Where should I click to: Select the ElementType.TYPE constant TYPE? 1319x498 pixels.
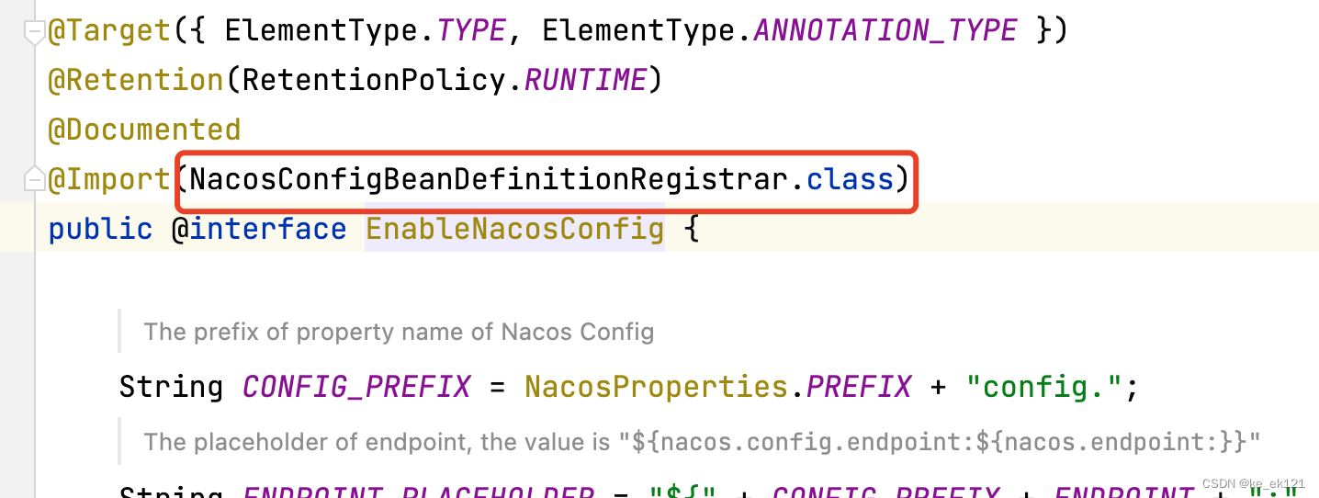[473, 30]
